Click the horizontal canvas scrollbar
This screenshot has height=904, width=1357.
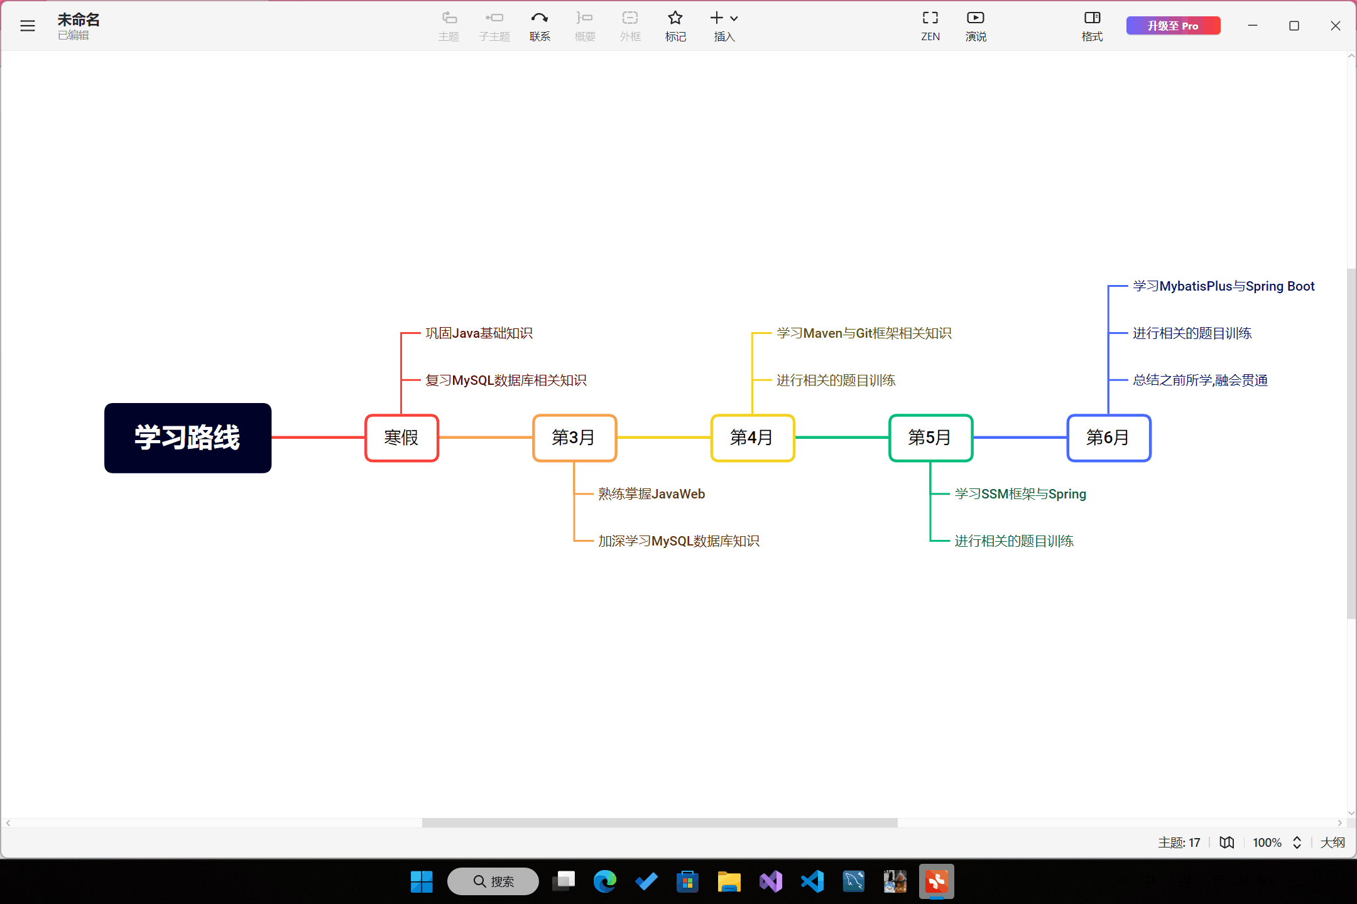pyautogui.click(x=660, y=823)
